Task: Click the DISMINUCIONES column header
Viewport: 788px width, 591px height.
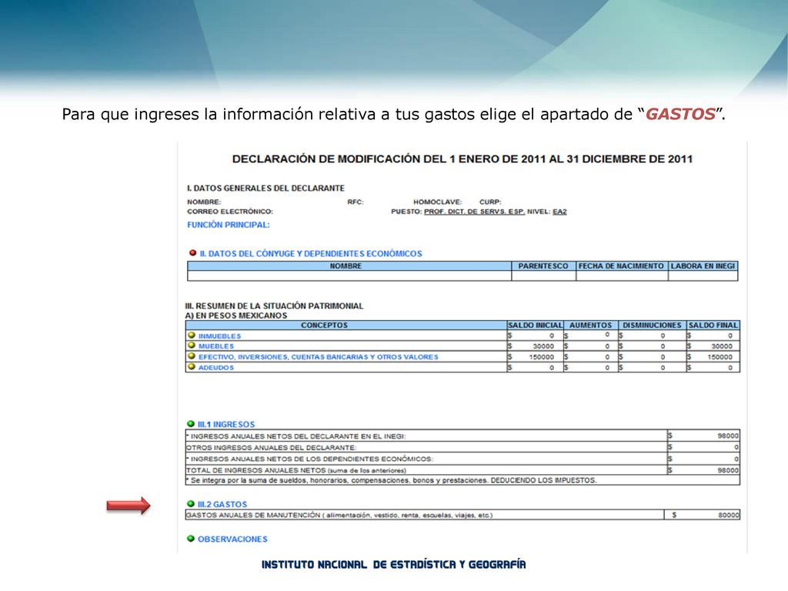Action: 652,326
